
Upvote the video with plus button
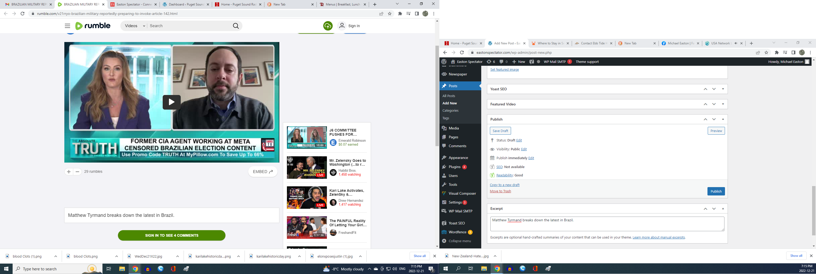[69, 172]
